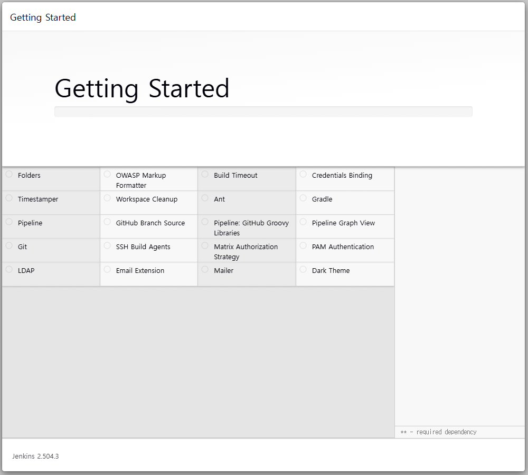Click the status circle beside Build Timeout
Screen dimensions: 528x475
[205, 174]
